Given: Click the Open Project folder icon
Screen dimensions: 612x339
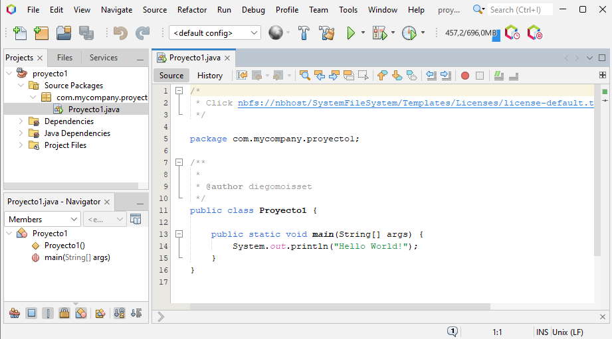Looking at the screenshot, I should 64,33.
